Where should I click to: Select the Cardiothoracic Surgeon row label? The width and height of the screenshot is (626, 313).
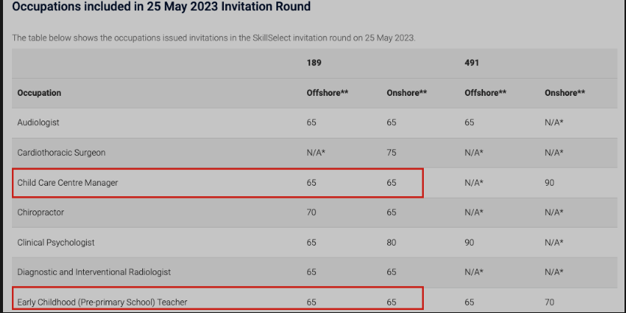click(61, 152)
